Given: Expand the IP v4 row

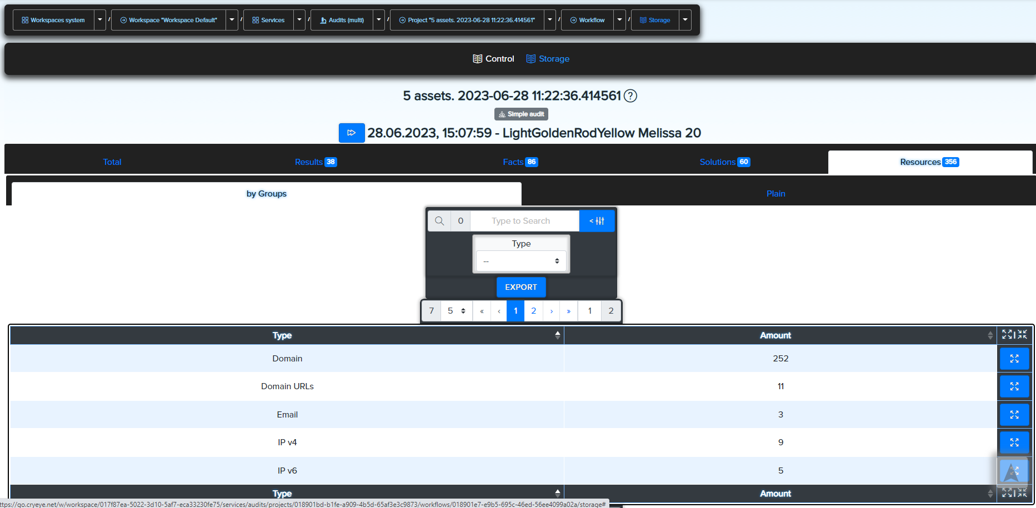Looking at the screenshot, I should click(1014, 442).
